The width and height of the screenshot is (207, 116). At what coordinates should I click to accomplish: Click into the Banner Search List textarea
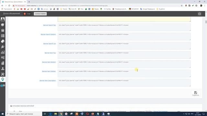124,46
